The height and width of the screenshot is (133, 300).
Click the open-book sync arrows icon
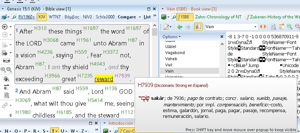(6, 61)
